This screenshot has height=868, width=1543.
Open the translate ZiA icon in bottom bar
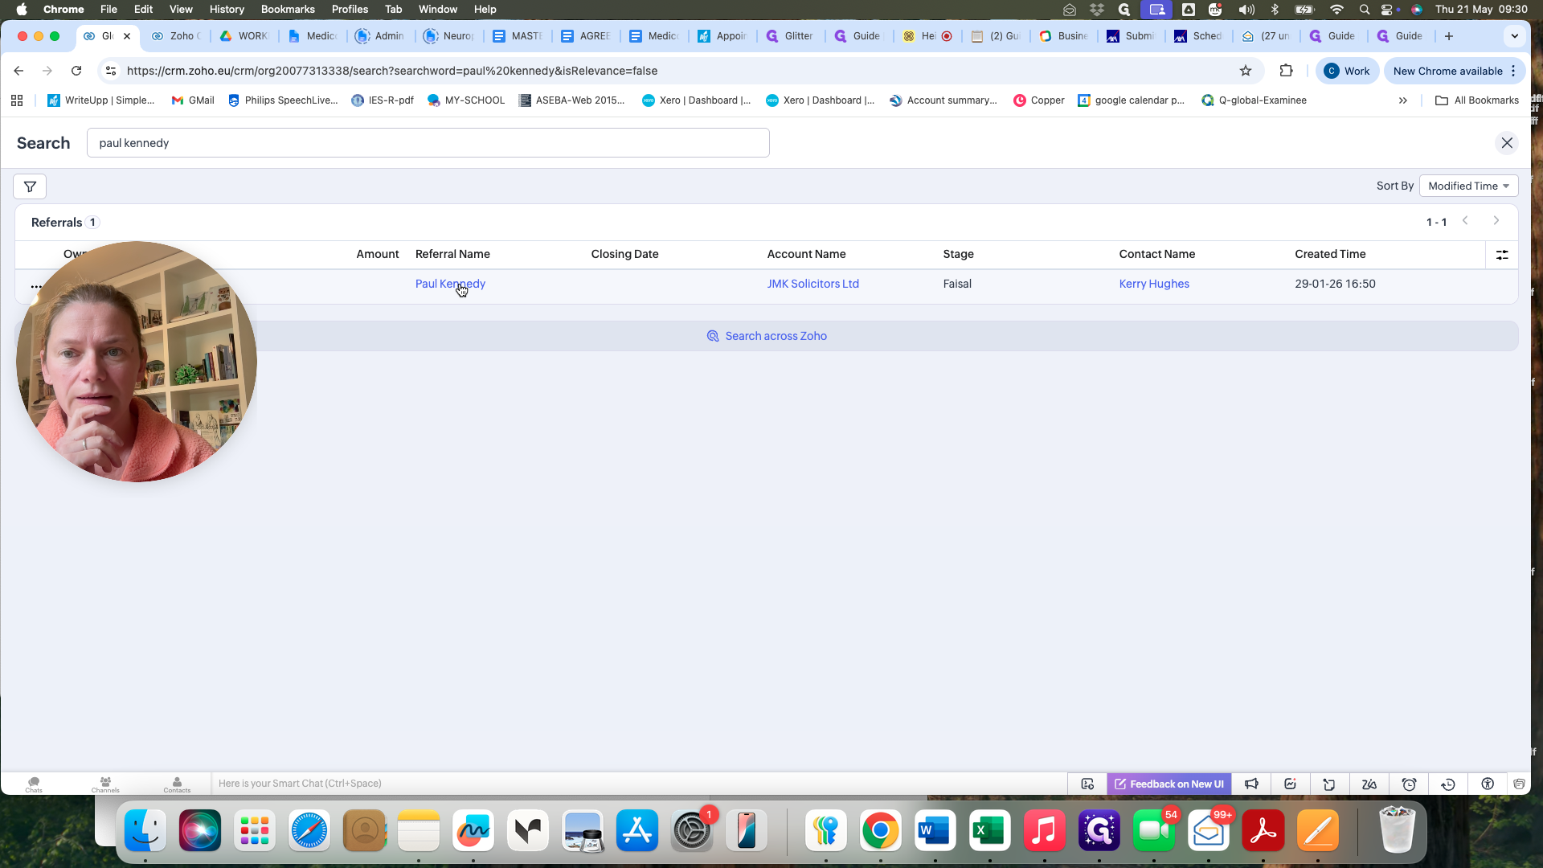[x=1369, y=784]
